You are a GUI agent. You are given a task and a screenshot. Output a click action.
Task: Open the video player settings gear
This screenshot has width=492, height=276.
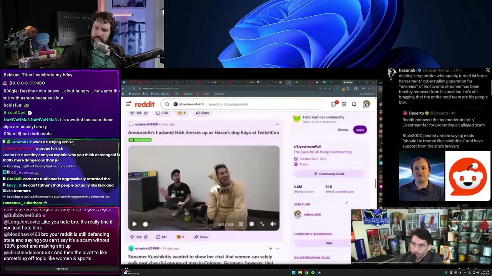tap(251, 224)
